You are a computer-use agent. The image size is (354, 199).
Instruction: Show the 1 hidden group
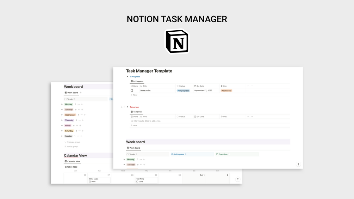72,142
